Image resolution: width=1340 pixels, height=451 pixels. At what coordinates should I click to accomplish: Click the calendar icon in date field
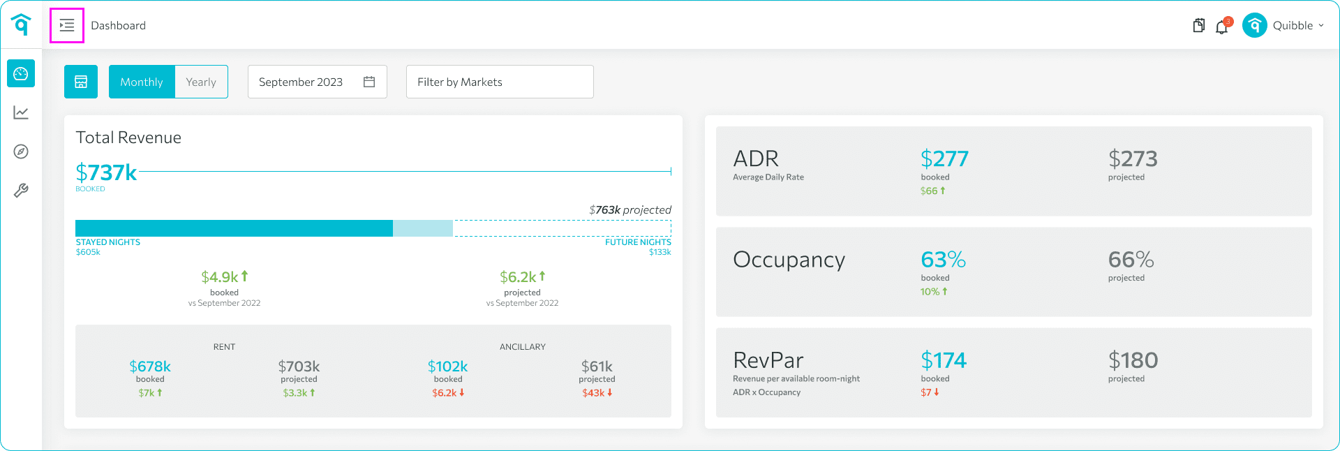369,82
